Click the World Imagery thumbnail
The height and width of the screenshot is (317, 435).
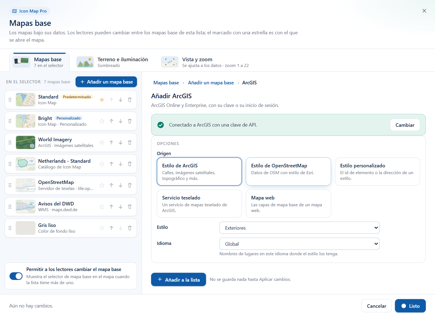(26, 143)
